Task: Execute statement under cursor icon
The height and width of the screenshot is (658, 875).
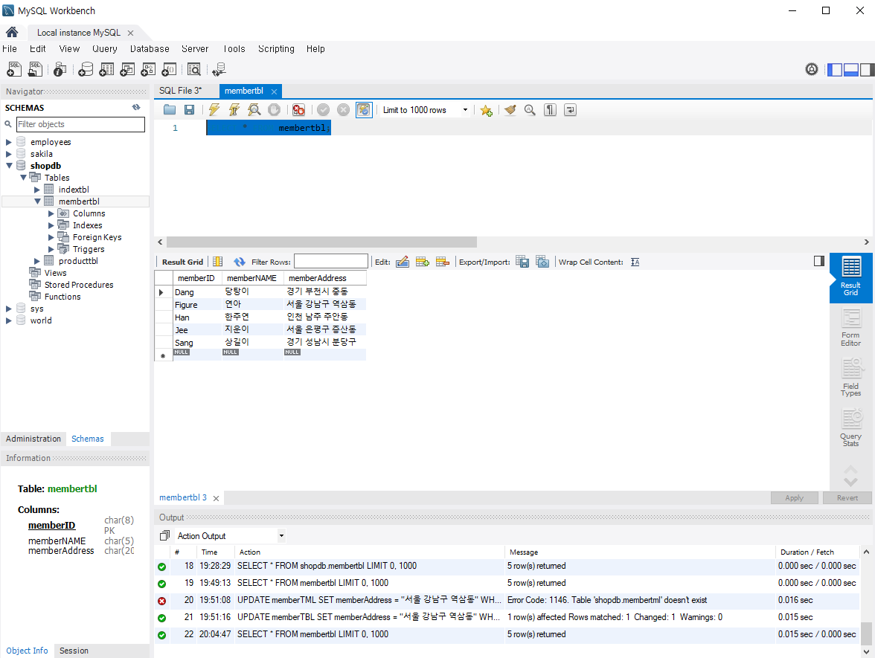Action: click(234, 110)
